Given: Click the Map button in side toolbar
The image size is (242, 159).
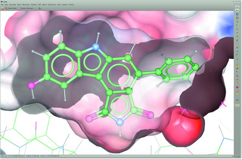Looking at the screenshot, I should pyautogui.click(x=237, y=11).
